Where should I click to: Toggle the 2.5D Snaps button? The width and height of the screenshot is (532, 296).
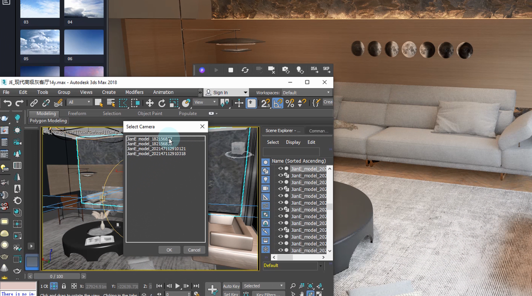tap(266, 103)
